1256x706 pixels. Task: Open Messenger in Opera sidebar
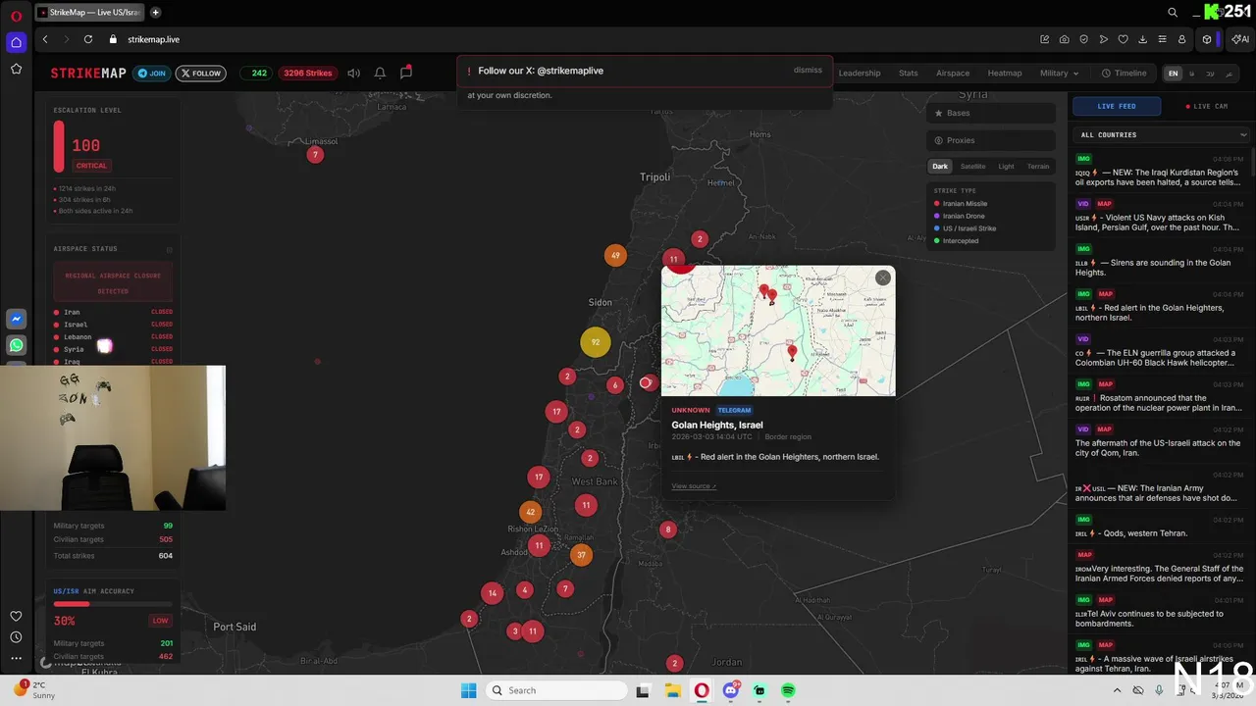point(16,319)
